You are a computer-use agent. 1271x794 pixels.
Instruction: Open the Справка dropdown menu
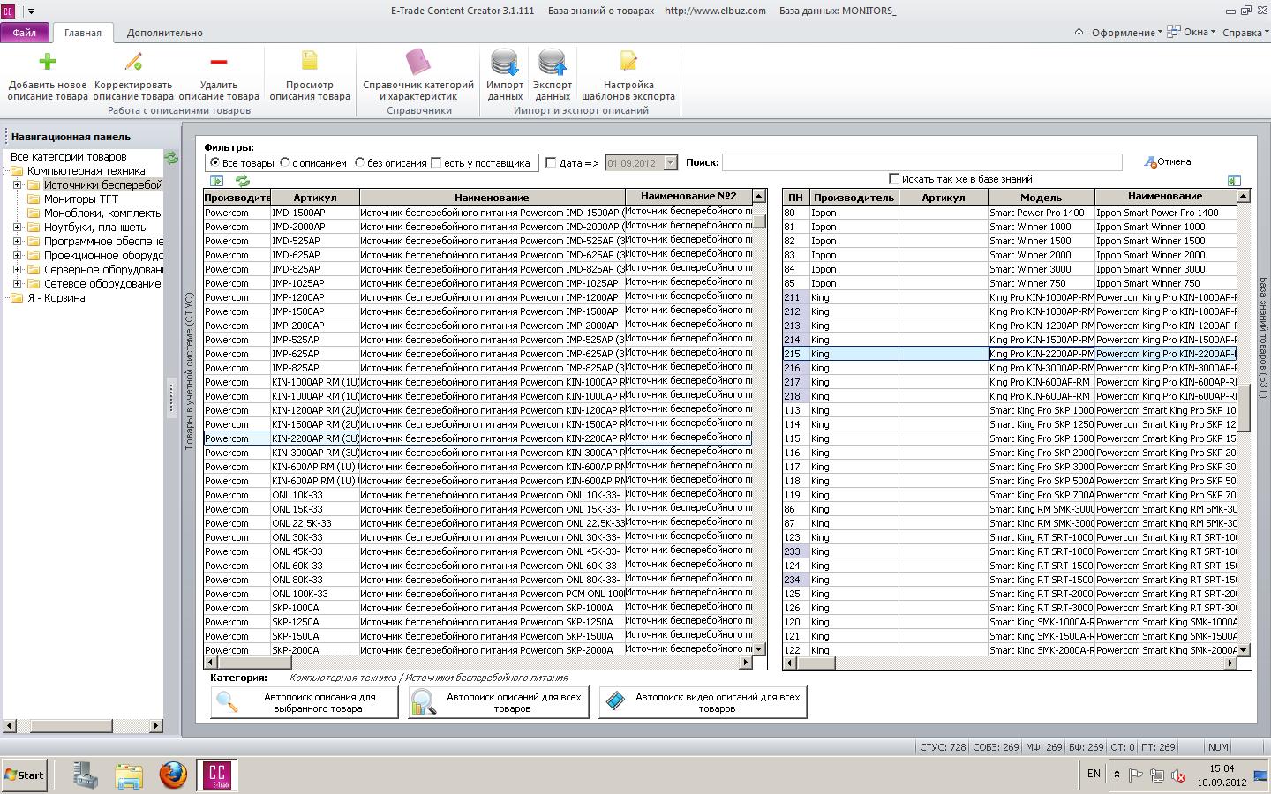[1245, 33]
